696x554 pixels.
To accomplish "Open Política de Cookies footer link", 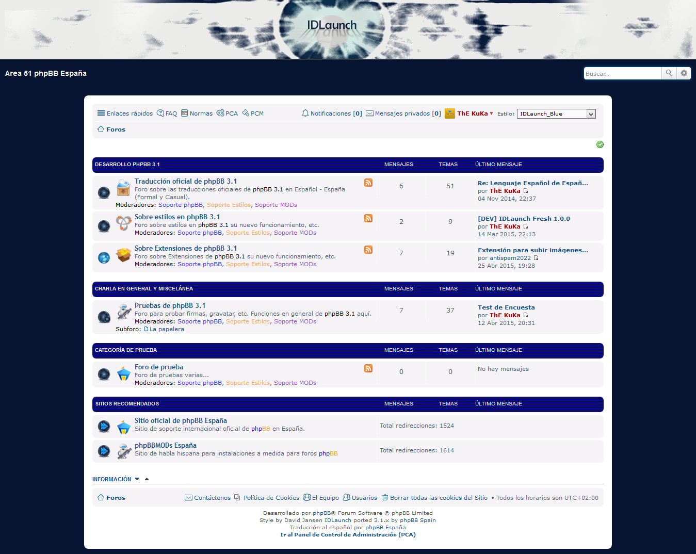I will click(x=267, y=498).
